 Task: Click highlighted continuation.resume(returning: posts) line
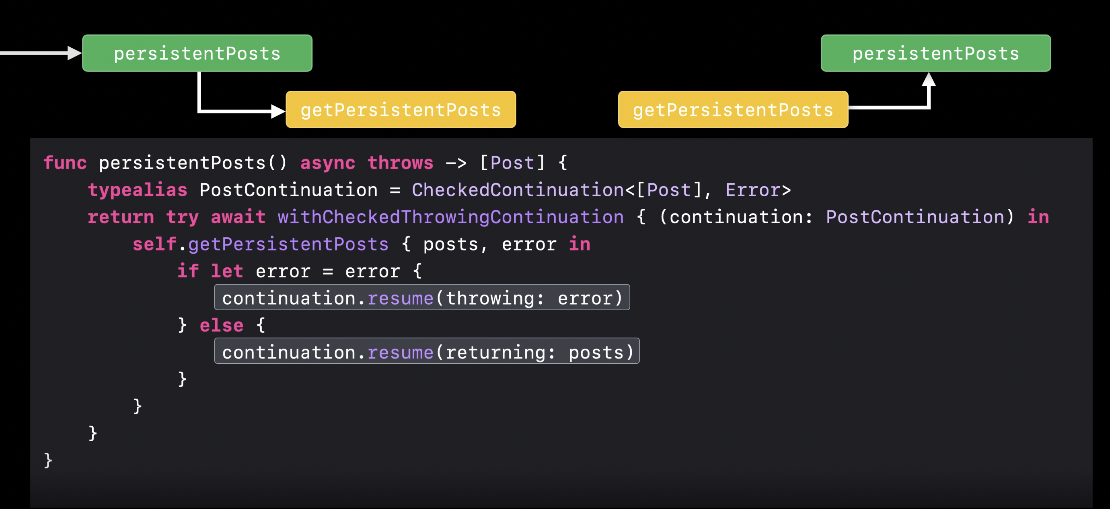tap(427, 351)
